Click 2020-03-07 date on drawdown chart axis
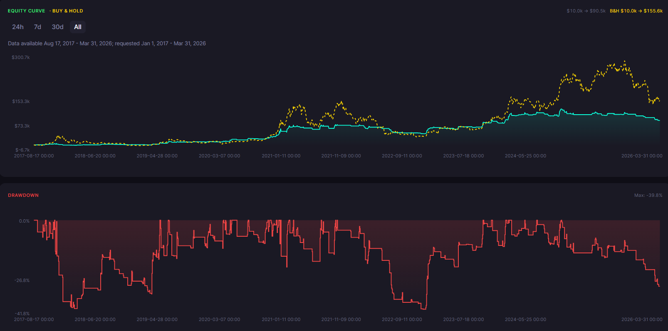 (219, 319)
